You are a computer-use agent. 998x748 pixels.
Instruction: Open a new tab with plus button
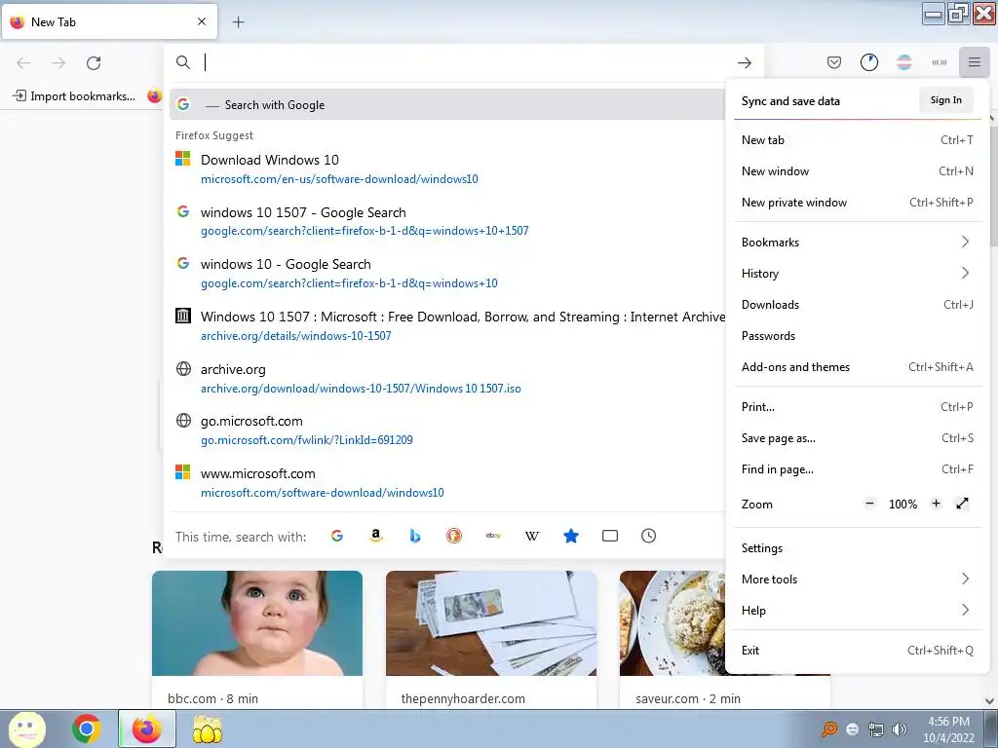point(238,22)
